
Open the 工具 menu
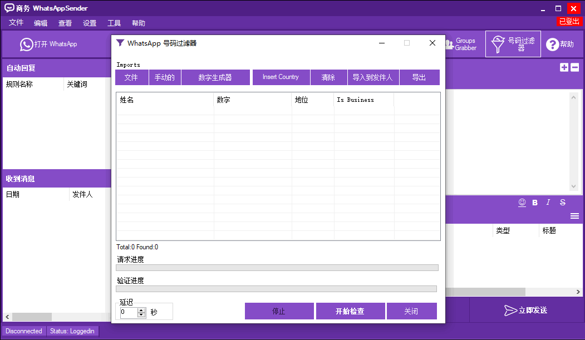coord(114,23)
